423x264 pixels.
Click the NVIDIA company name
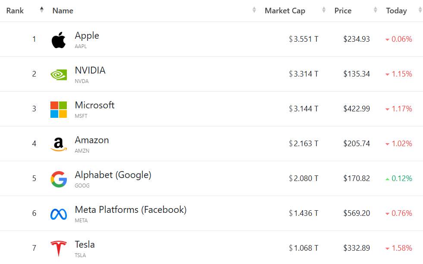pyautogui.click(x=90, y=71)
